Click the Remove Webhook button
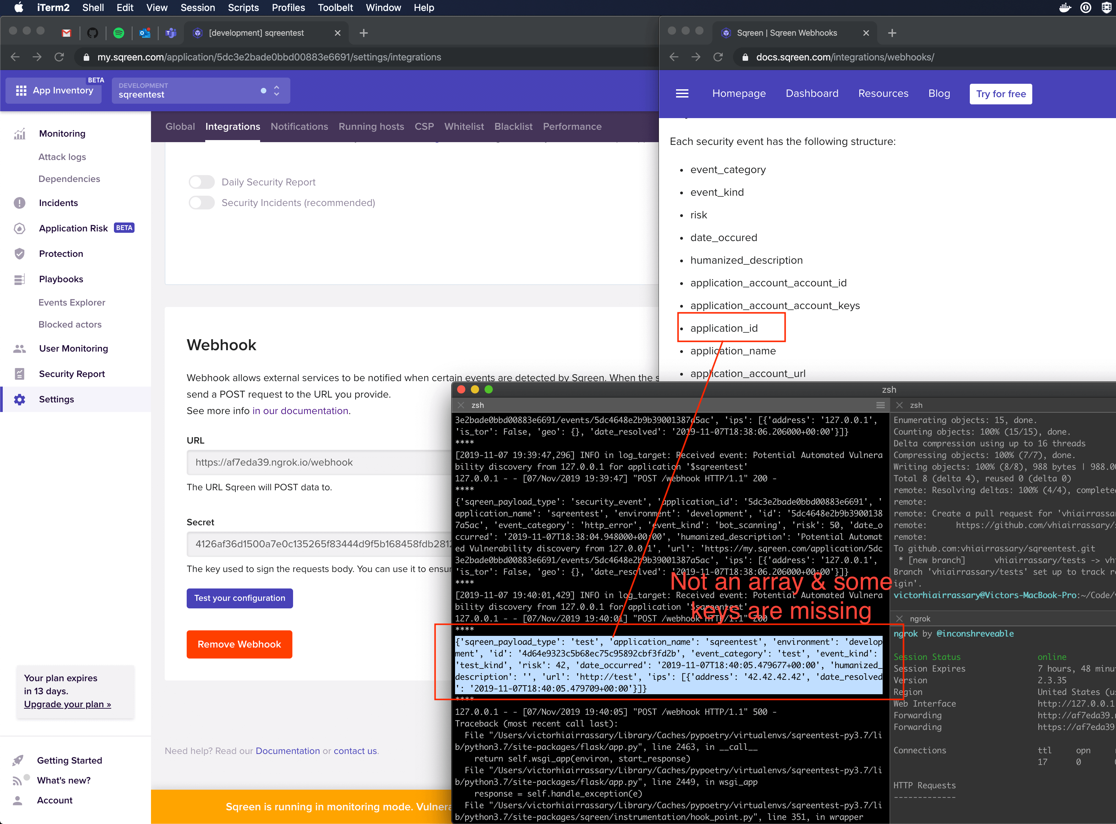 point(239,644)
